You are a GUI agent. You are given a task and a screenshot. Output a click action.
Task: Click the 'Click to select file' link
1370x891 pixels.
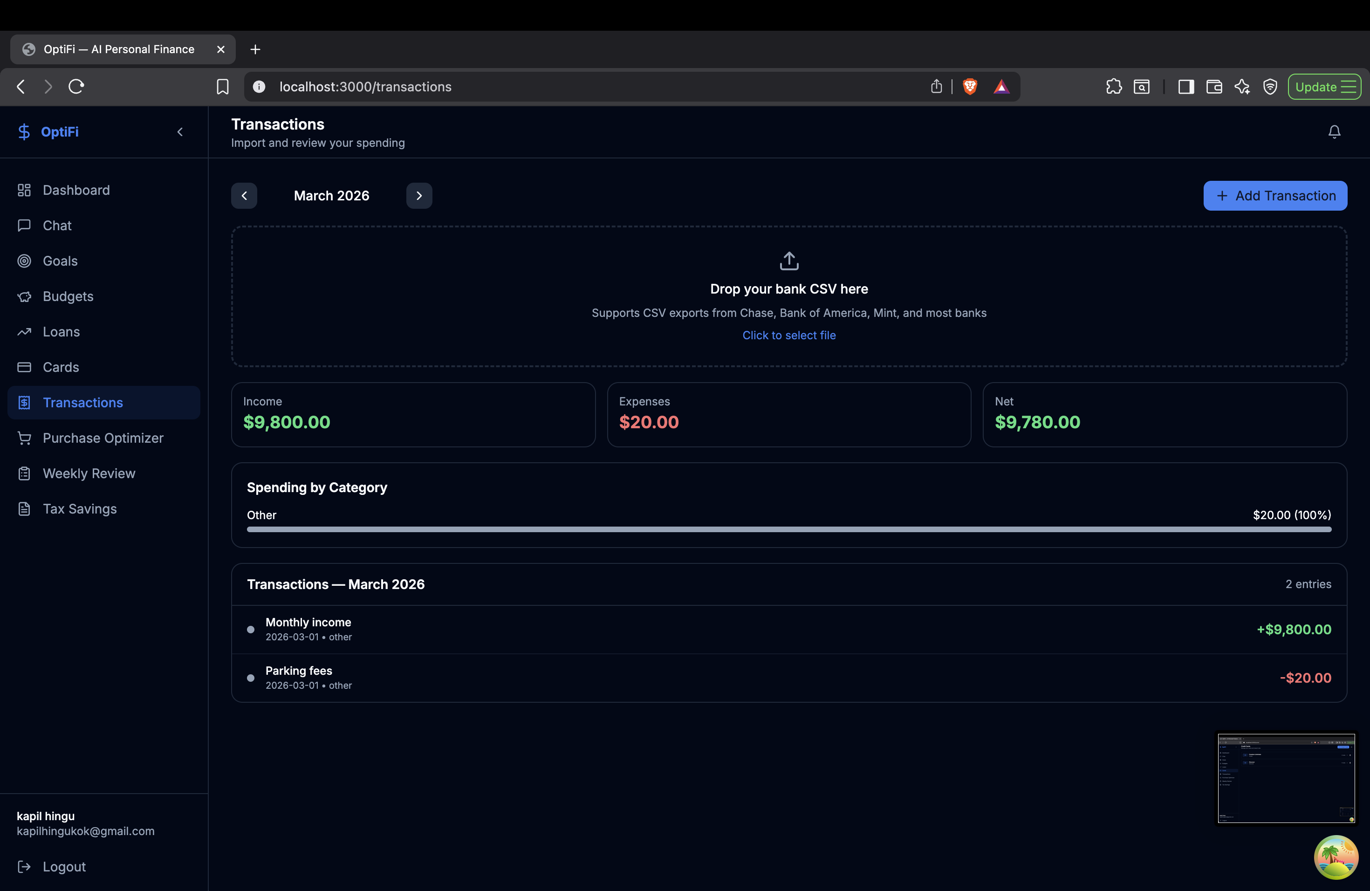tap(788, 335)
